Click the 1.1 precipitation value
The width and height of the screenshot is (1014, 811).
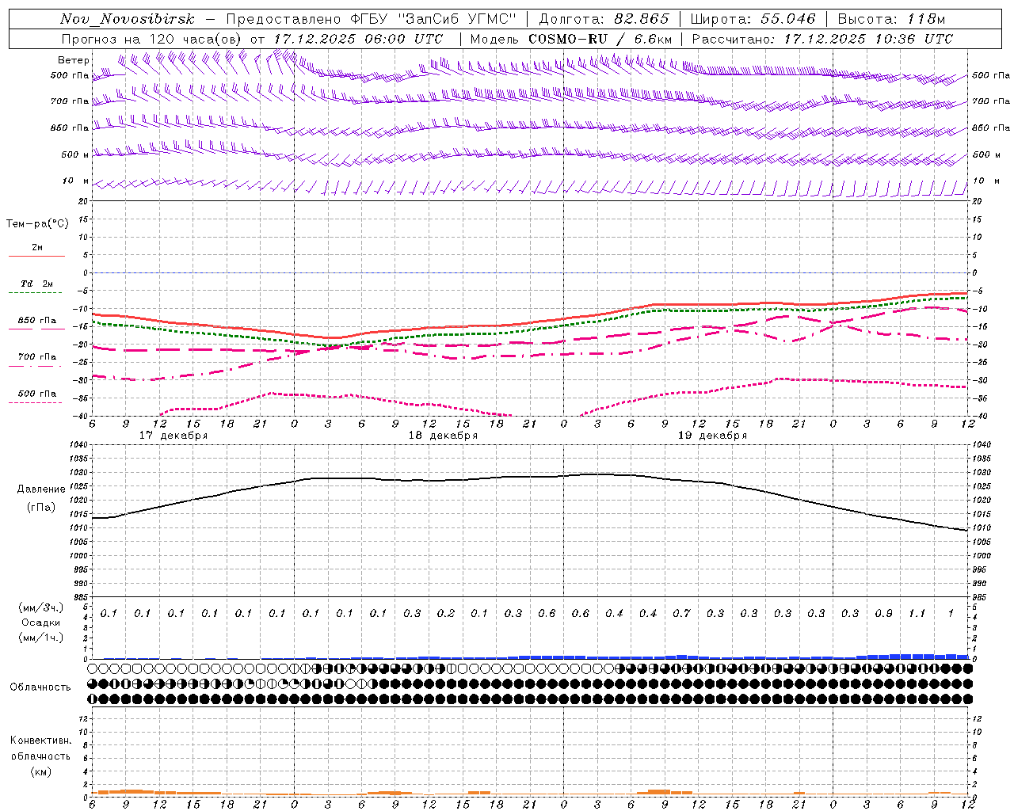(917, 614)
